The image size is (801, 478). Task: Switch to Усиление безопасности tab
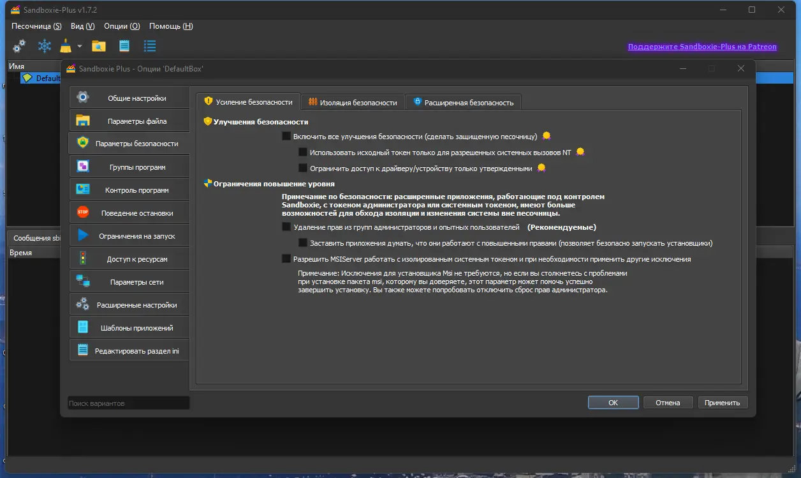[248, 101]
